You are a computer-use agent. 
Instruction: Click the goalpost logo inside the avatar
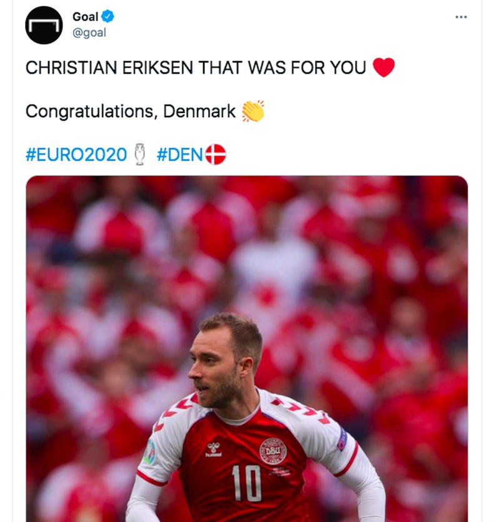44,25
